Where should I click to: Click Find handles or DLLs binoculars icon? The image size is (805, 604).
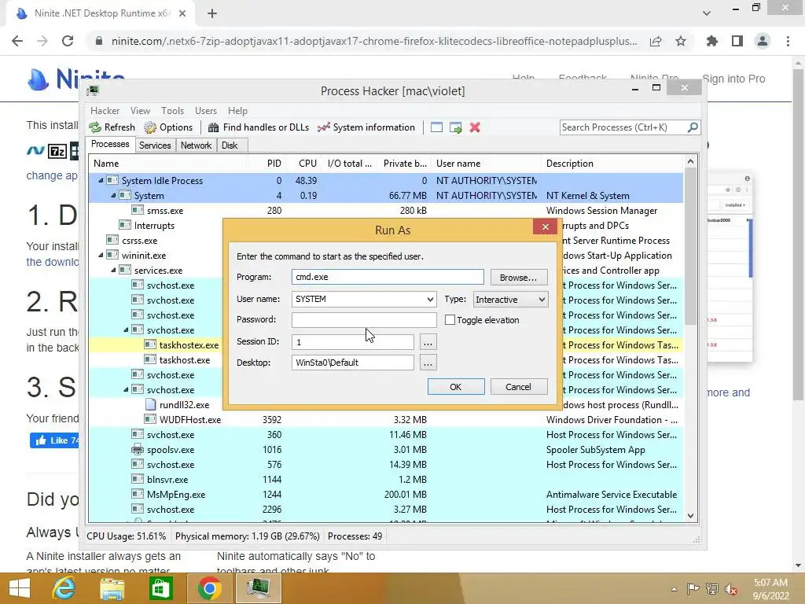point(214,127)
